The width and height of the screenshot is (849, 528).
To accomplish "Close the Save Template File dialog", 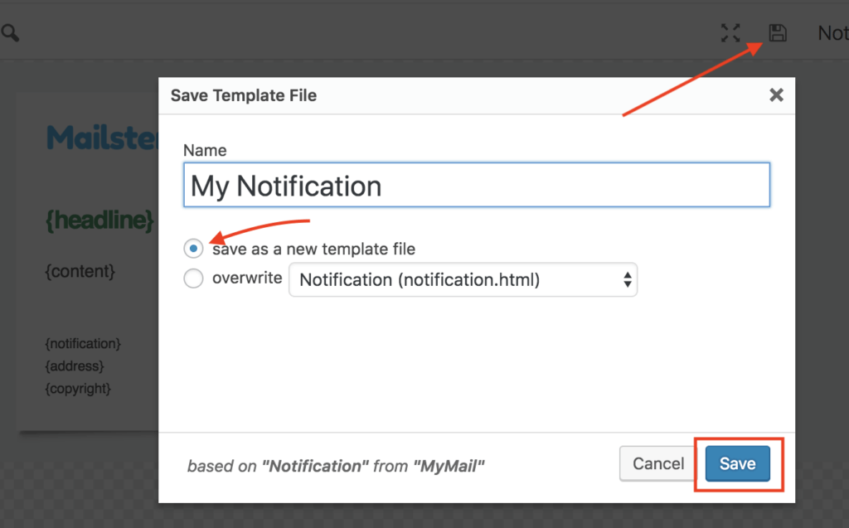I will (776, 95).
